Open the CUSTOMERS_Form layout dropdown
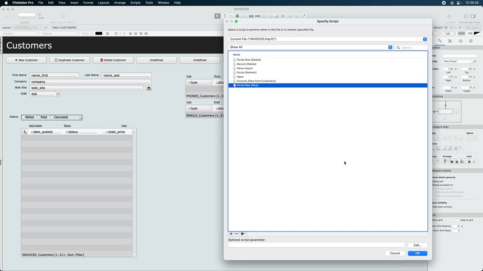The image size is (483, 271). [x=28, y=27]
